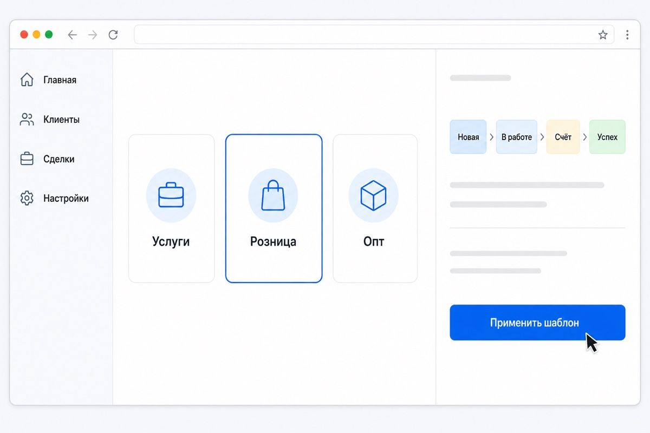Open the Настройки section
650x433 pixels.
tap(66, 199)
